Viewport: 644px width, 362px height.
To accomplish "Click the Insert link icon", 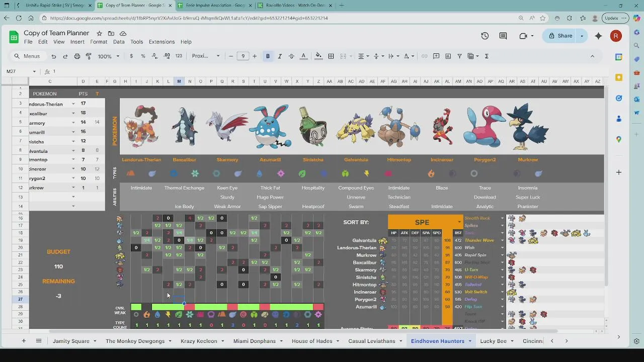I will click(424, 56).
